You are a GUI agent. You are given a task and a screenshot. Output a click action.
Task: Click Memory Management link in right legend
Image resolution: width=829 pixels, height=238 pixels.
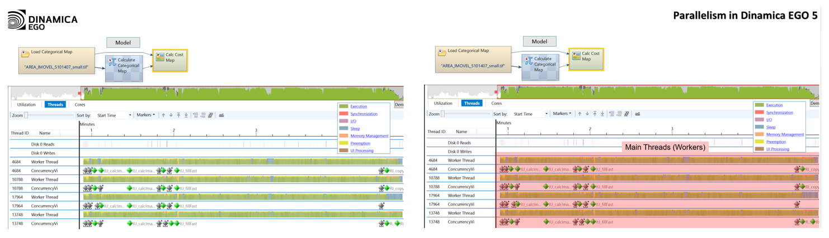tap(785, 134)
